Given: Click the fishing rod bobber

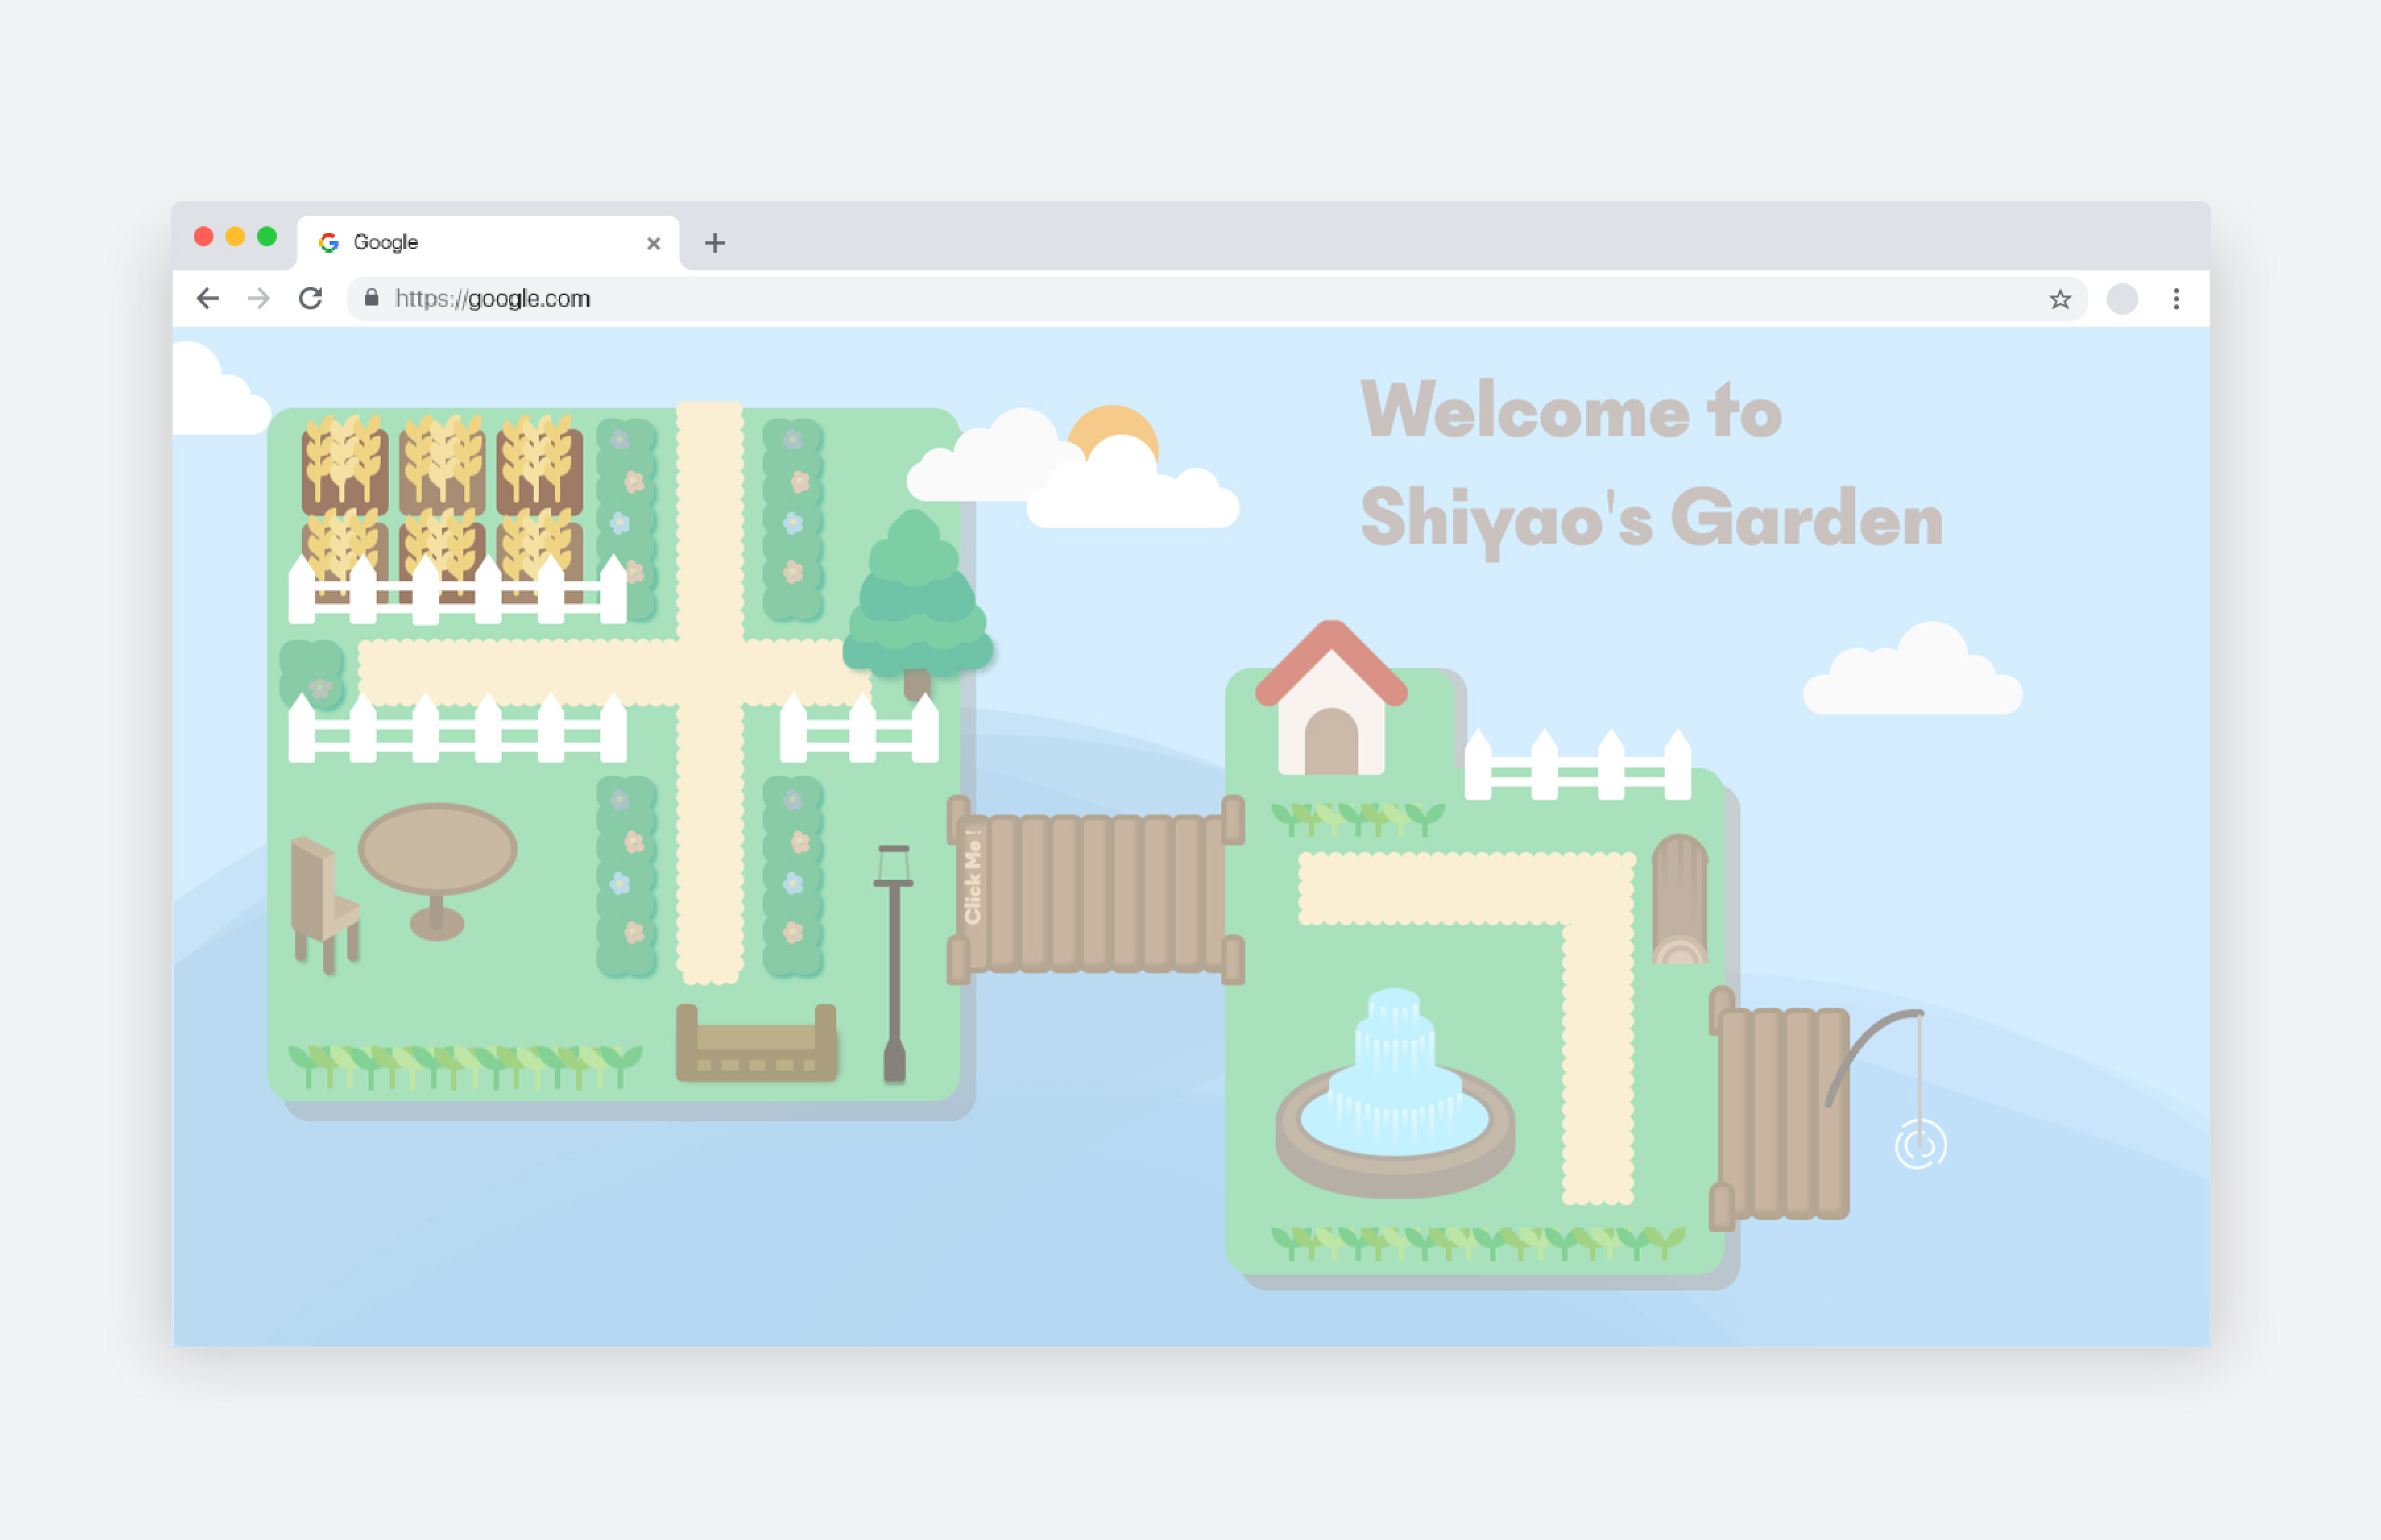Looking at the screenshot, I should pos(1920,1145).
